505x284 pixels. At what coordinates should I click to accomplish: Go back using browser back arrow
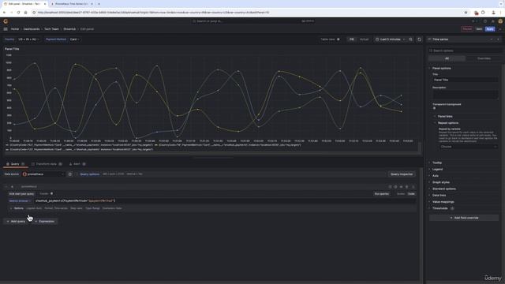coord(4,13)
